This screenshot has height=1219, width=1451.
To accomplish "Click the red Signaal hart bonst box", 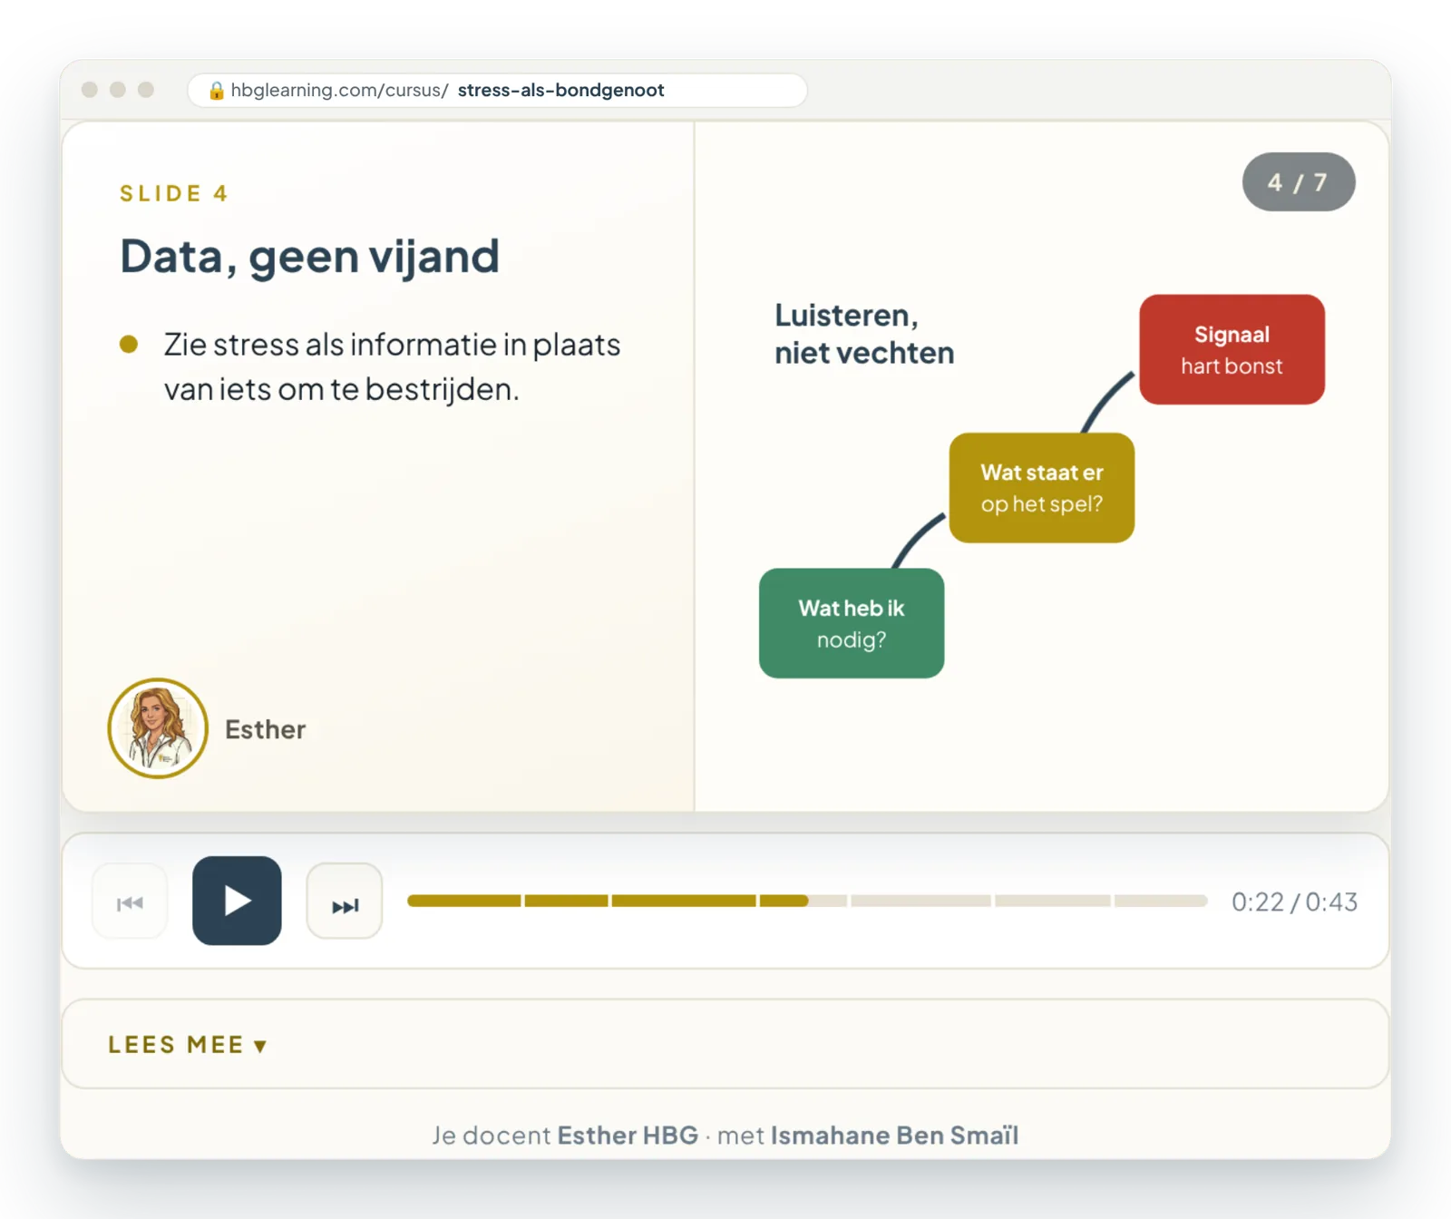I will coord(1232,349).
